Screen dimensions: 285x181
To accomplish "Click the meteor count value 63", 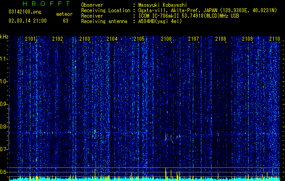I will click(x=66, y=21).
